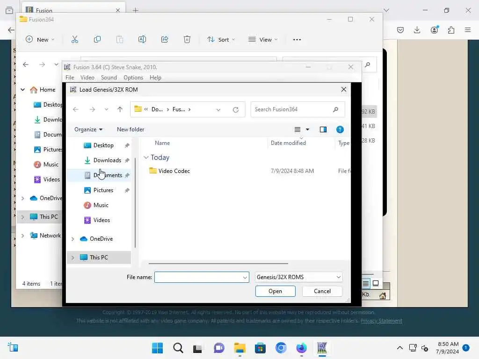Open Windows Start button on taskbar
This screenshot has width=479, height=359.
pyautogui.click(x=157, y=348)
